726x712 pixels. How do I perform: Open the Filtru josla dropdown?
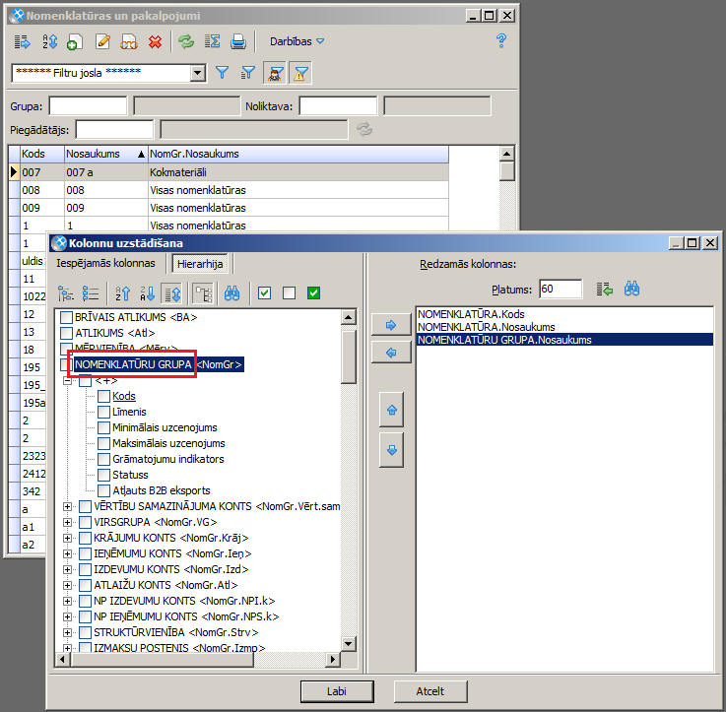tap(198, 73)
